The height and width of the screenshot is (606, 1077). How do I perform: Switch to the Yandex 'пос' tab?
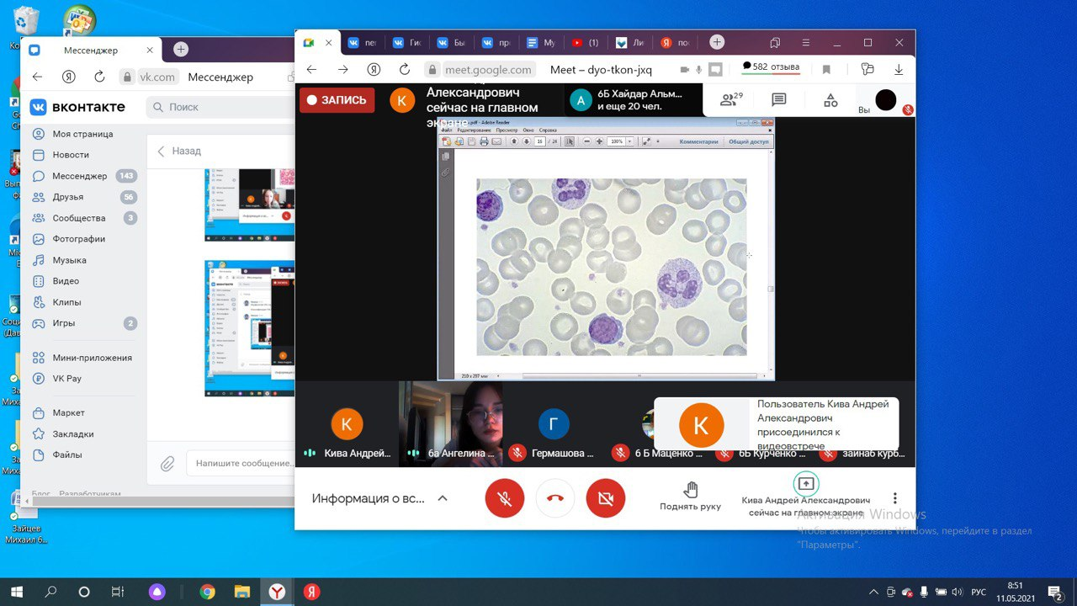[x=675, y=43]
